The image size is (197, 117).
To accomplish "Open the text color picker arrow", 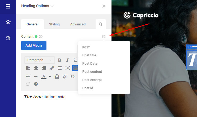I will (x=50, y=77).
